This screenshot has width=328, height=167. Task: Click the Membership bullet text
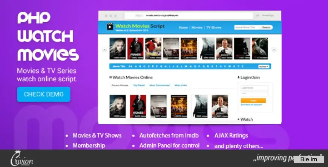(89, 145)
